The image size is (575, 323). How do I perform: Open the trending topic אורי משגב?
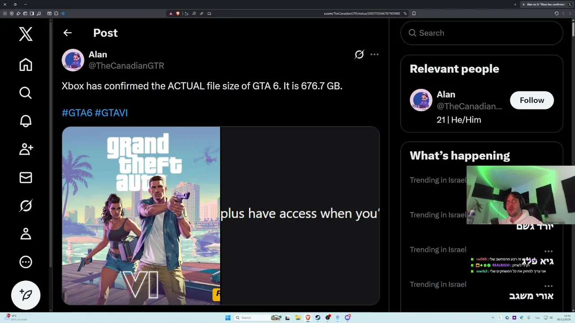click(x=531, y=296)
